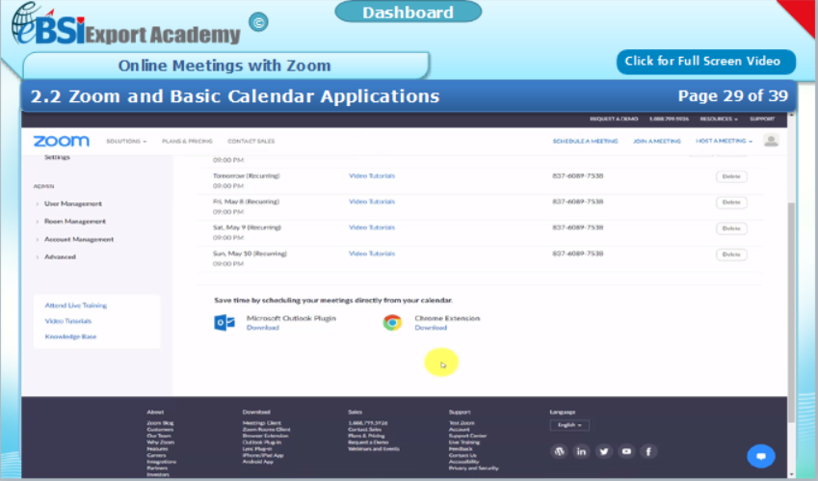The height and width of the screenshot is (481, 818).
Task: Click Support in top bar
Action: point(762,119)
